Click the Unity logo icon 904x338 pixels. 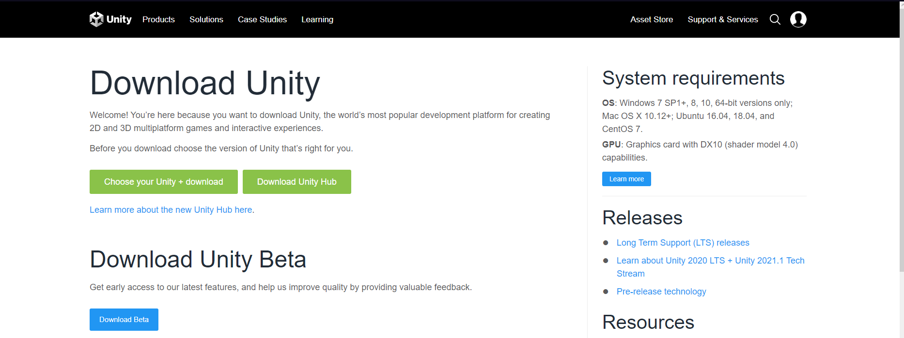click(96, 19)
